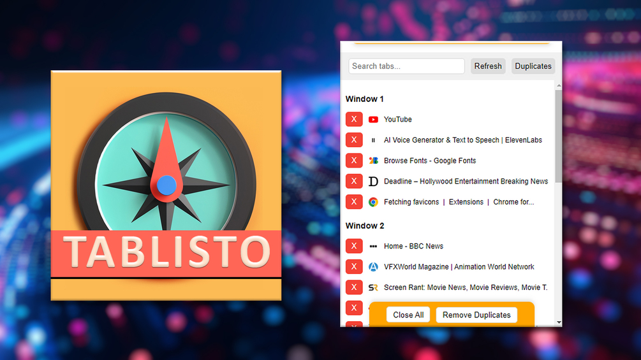This screenshot has height=360, width=641.
Task: Click the Tablisto compass logo image
Action: coord(166,185)
